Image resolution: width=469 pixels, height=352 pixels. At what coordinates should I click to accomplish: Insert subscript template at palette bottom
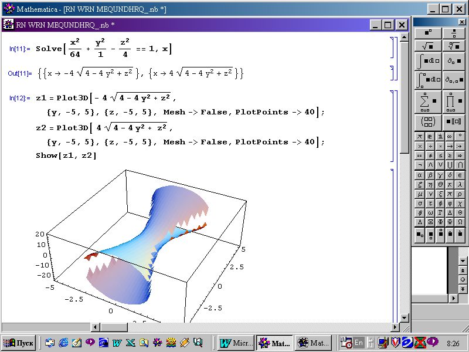pyautogui.click(x=420, y=234)
